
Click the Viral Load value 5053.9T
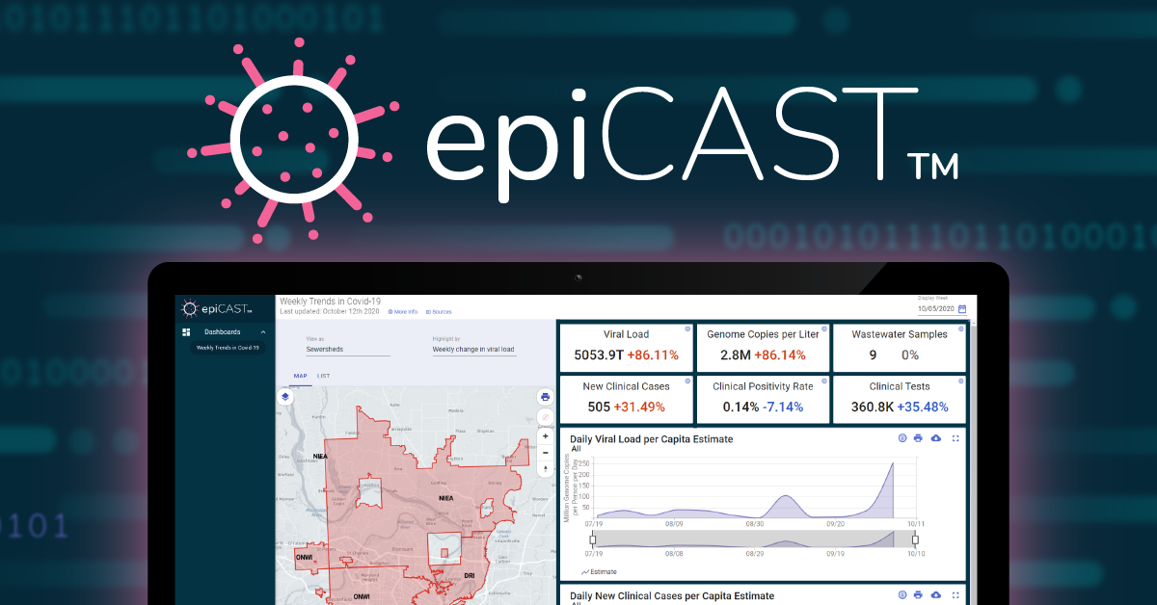[599, 355]
